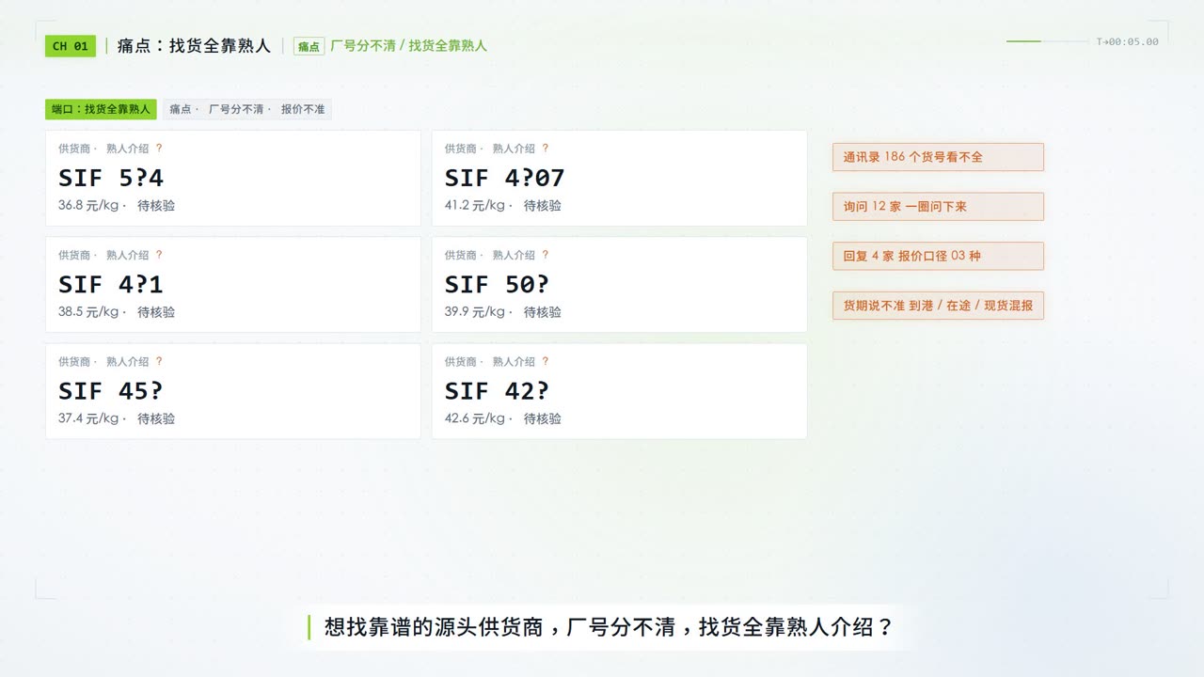Click the card title SIF 4?1
The image size is (1204, 677).
tap(111, 284)
